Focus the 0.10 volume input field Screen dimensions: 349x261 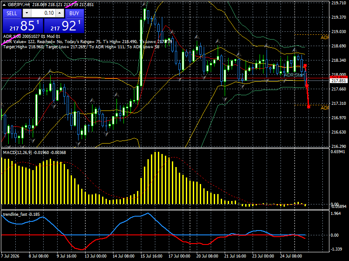[43, 13]
